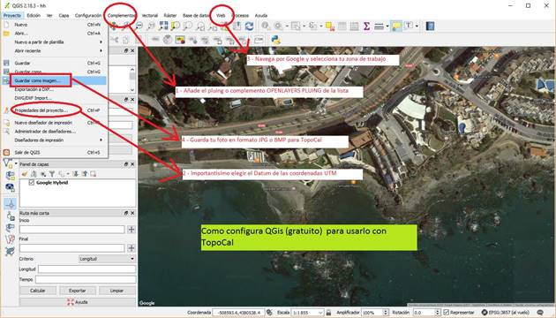Image resolution: width=556 pixels, height=318 pixels.
Task: Click the scale lock icon in status bar
Action: [328, 313]
